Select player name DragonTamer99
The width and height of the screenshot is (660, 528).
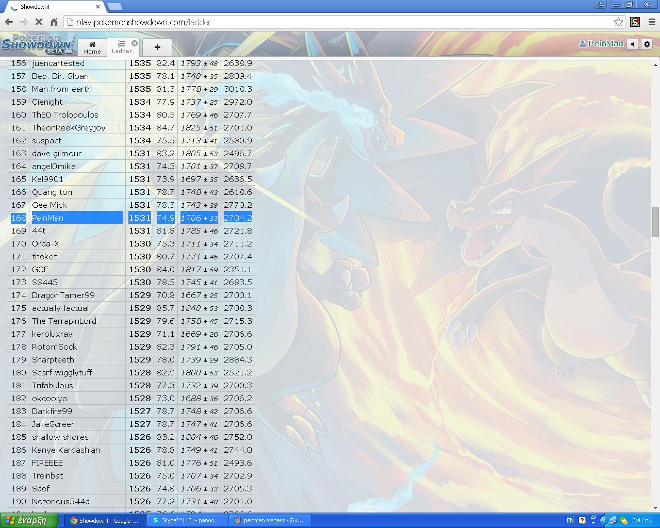tap(63, 295)
